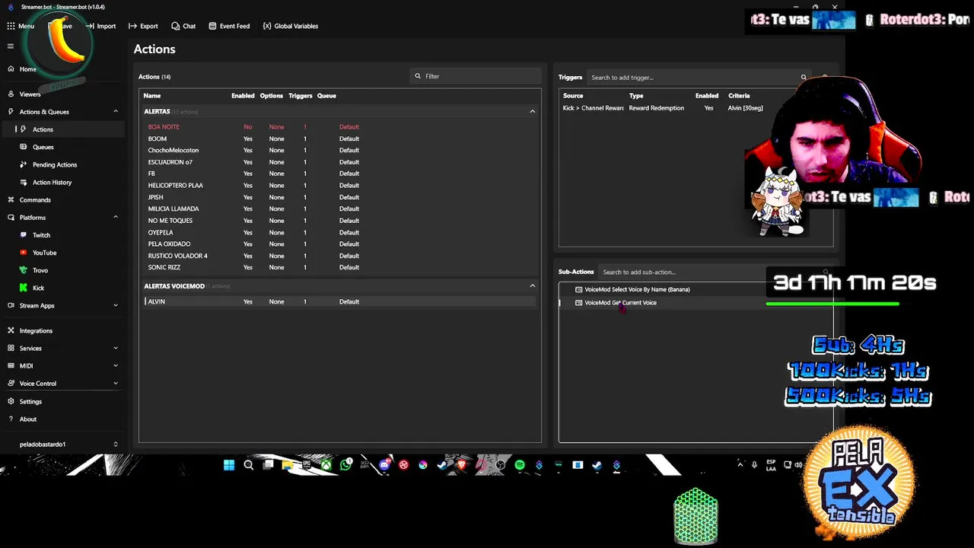Expand Voice Control section
The width and height of the screenshot is (974, 548).
coord(116,384)
